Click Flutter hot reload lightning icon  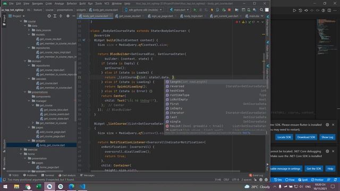click(212, 10)
